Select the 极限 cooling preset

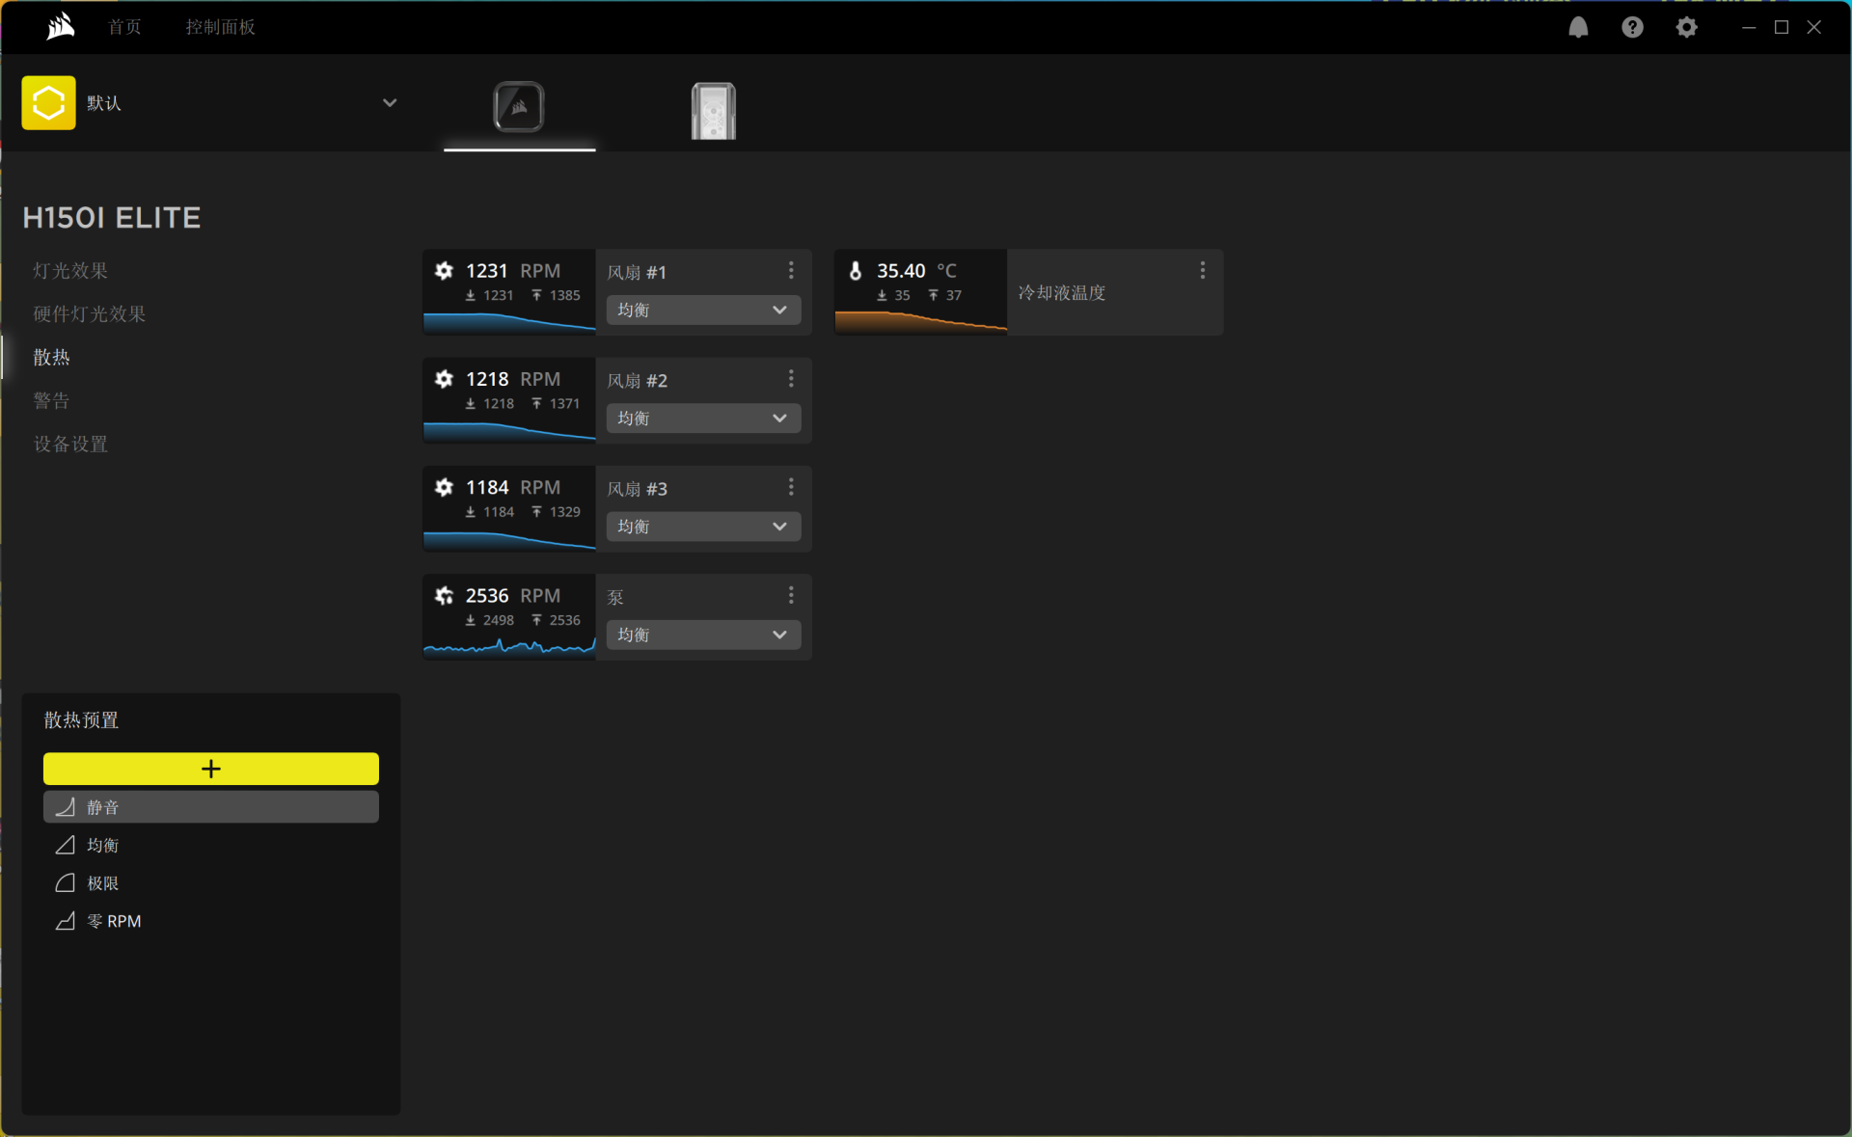click(102, 883)
